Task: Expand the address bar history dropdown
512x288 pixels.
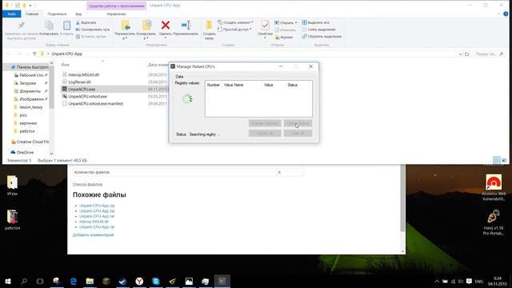Action: tap(460, 54)
